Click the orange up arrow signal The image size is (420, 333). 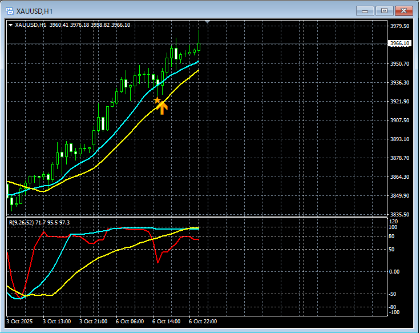(162, 109)
